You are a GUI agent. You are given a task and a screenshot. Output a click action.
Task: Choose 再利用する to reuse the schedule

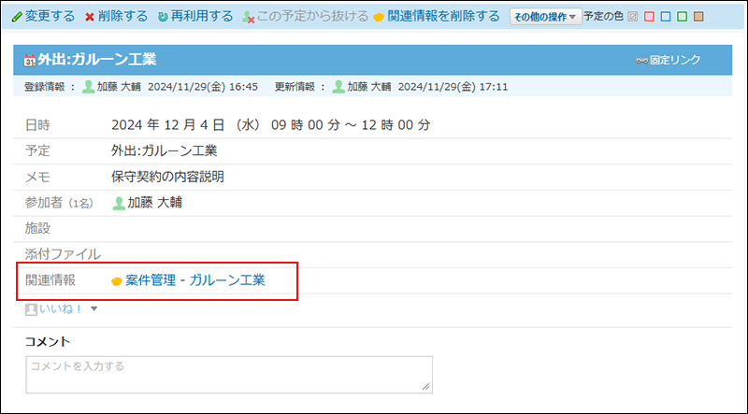point(202,16)
